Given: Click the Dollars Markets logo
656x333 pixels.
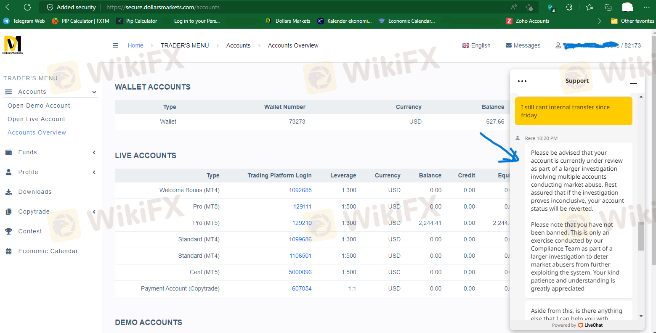Looking at the screenshot, I should (13, 45).
